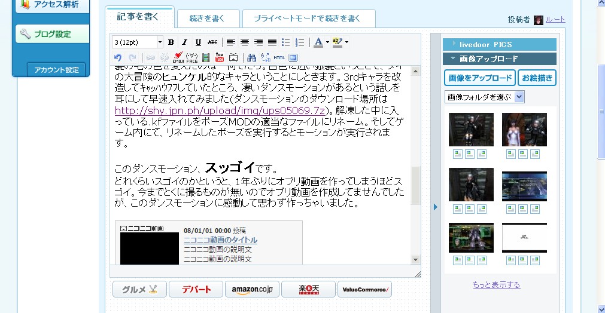Click the insert link chain icon

tap(150, 58)
